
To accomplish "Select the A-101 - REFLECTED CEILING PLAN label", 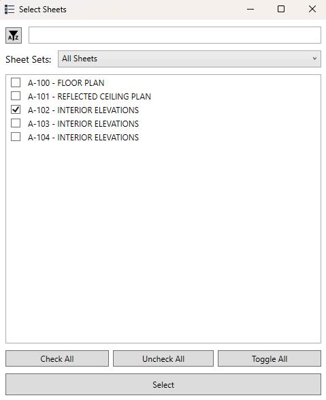I will 89,97.
